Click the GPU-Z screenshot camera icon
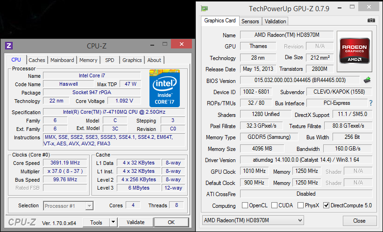The height and width of the screenshot is (232, 383). [x=371, y=20]
